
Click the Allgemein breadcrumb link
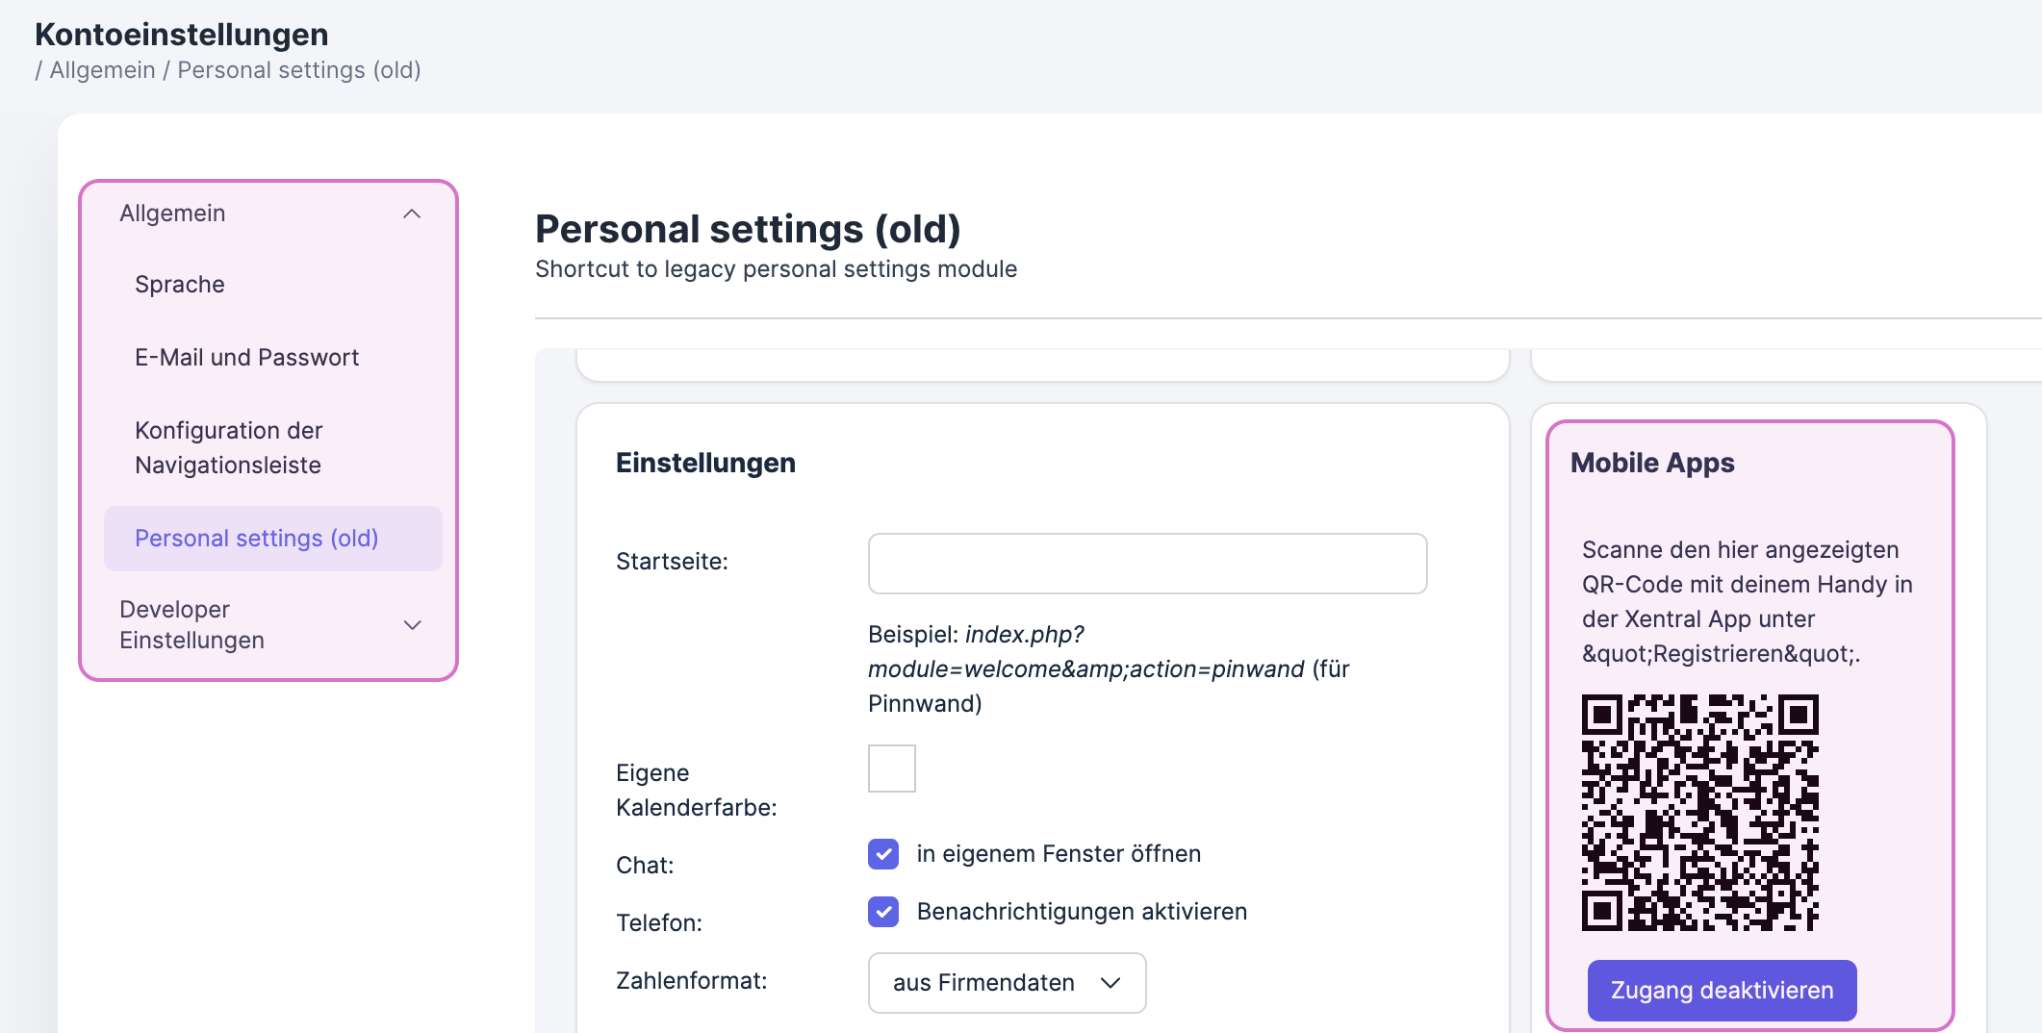tap(102, 70)
